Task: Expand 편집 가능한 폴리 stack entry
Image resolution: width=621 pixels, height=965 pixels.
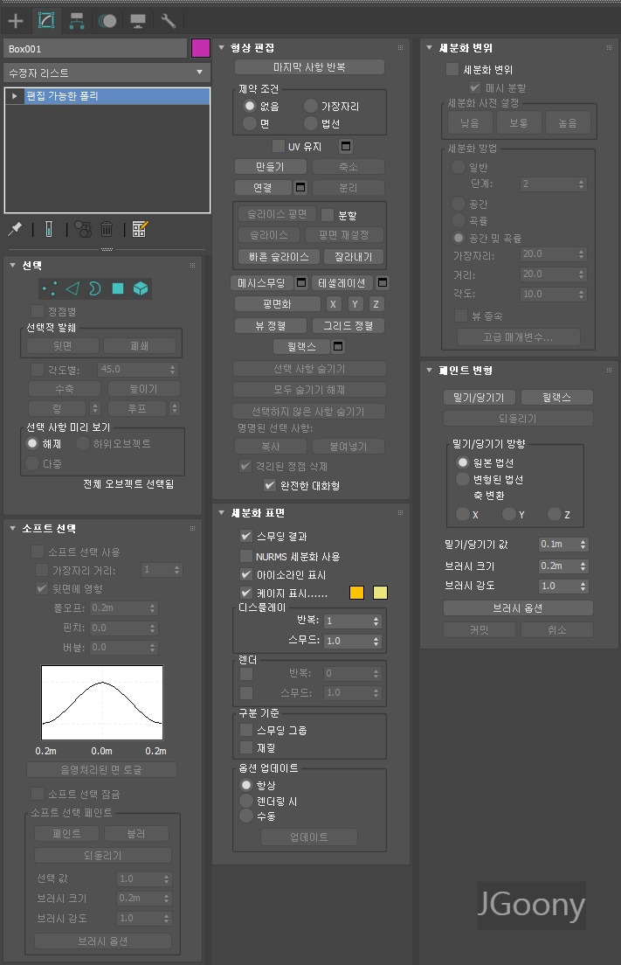Action: (x=14, y=96)
